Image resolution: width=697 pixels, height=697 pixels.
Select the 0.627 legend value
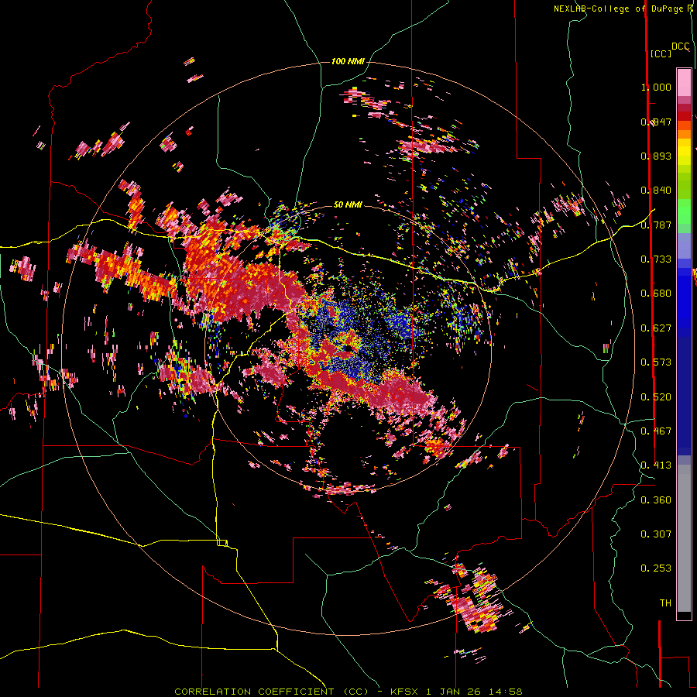(x=656, y=328)
